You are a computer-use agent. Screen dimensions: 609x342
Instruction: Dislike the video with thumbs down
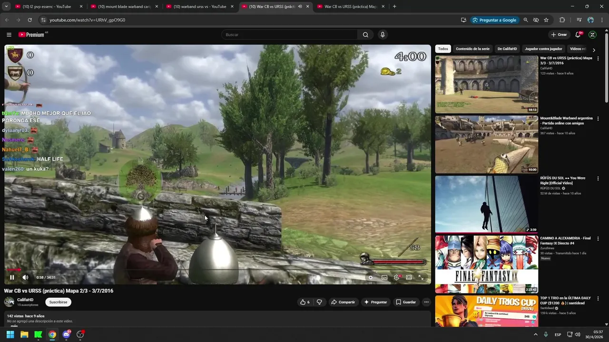(x=320, y=302)
